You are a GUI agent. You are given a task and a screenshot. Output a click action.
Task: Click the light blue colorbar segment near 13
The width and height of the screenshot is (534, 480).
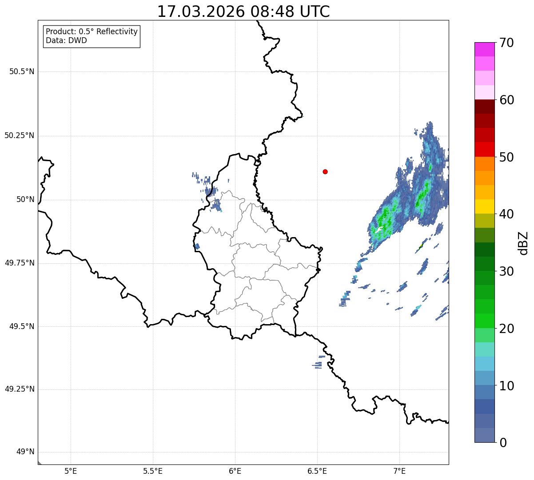[484, 364]
